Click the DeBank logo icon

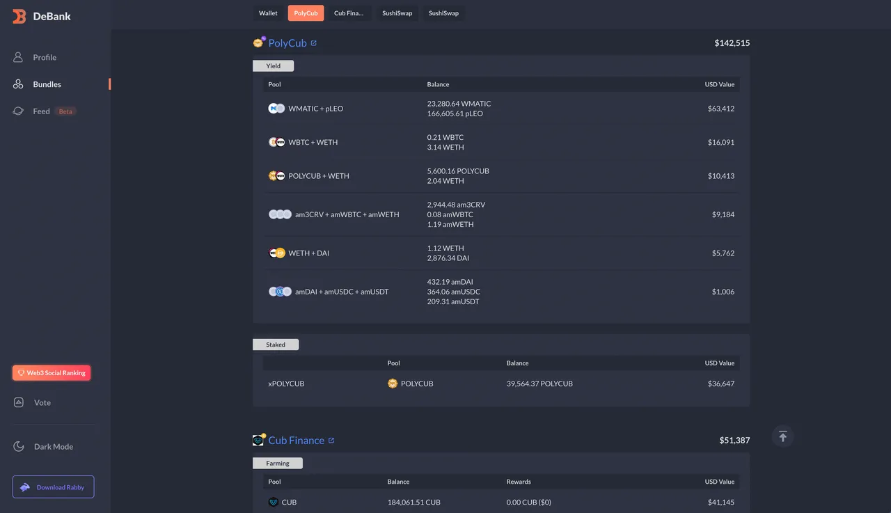19,16
